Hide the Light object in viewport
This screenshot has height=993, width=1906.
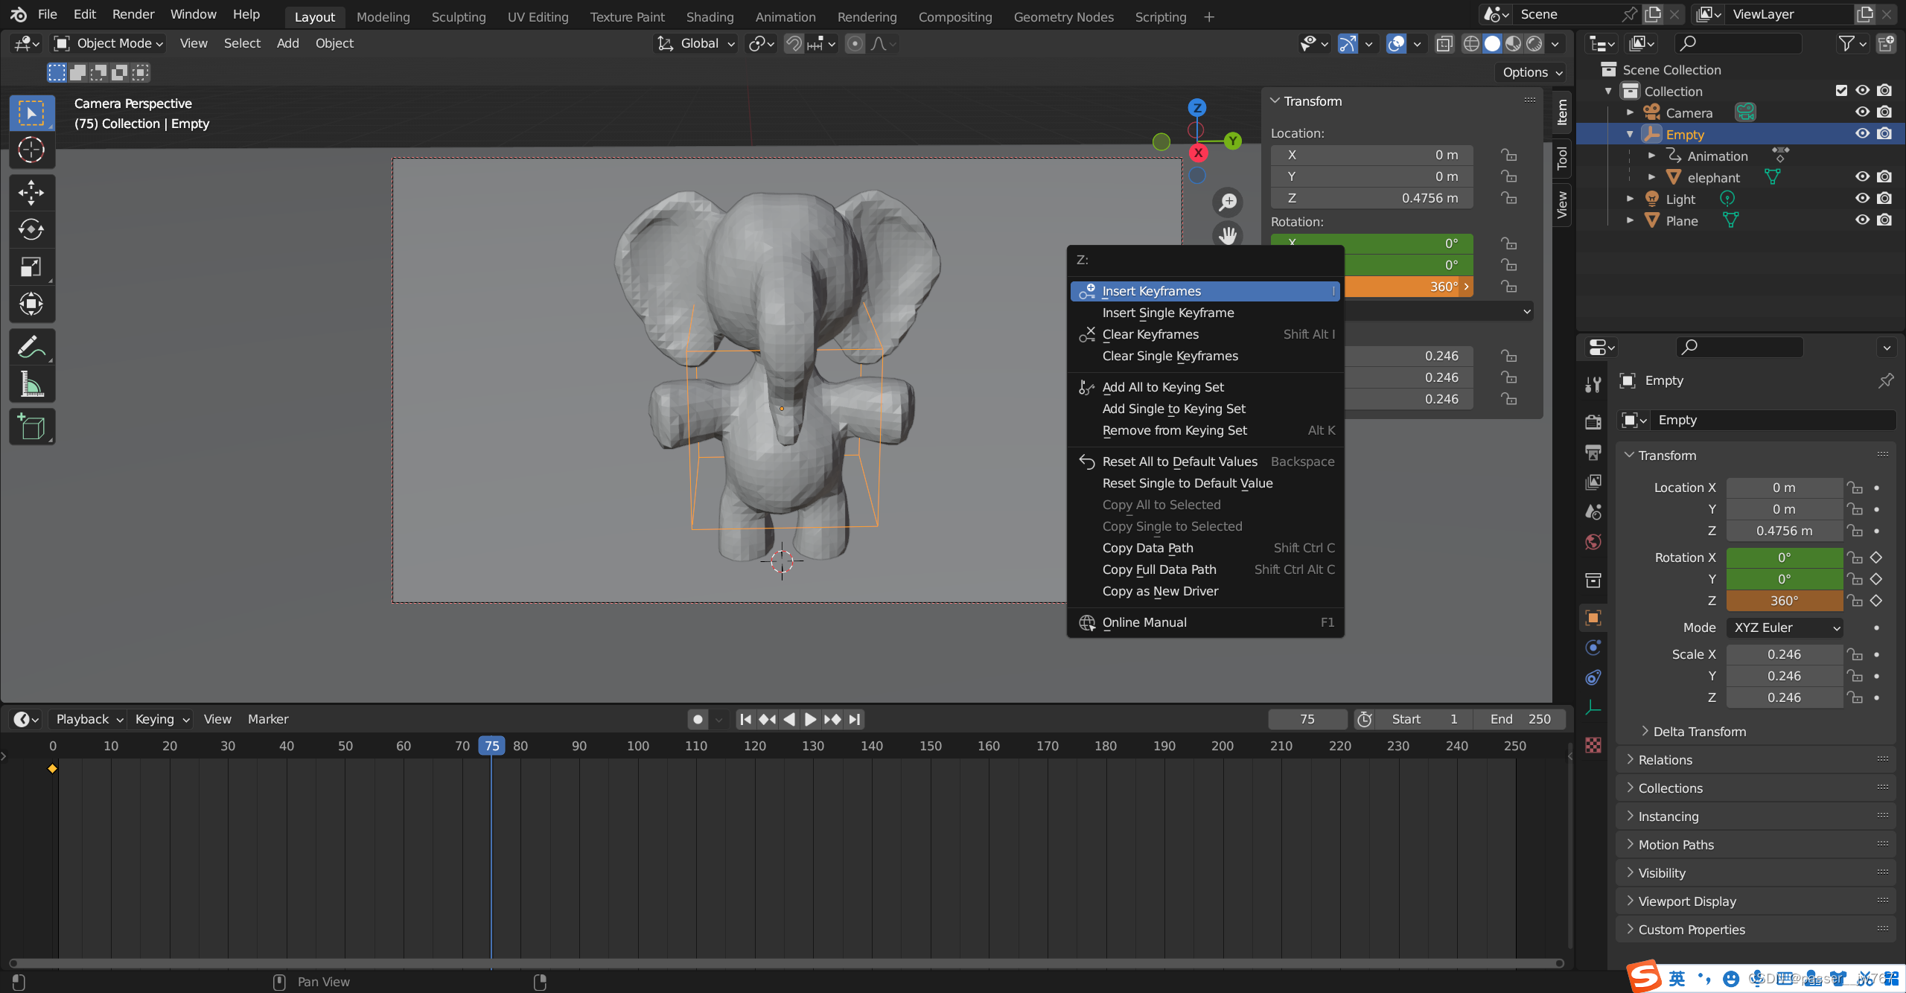1862,199
